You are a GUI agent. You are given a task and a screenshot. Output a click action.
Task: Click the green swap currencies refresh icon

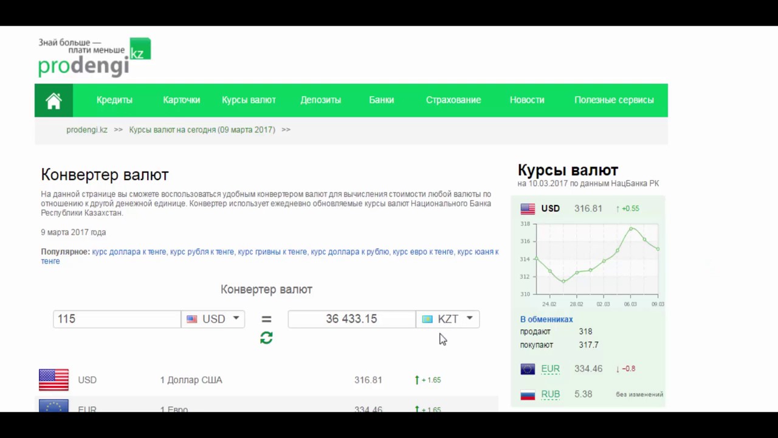click(x=266, y=338)
